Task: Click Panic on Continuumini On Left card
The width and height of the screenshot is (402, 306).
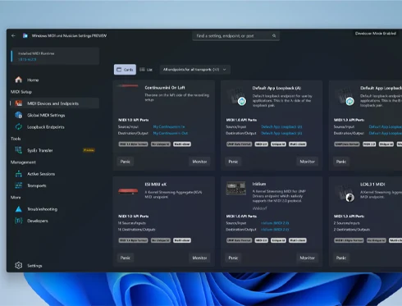Action: pyautogui.click(x=126, y=162)
